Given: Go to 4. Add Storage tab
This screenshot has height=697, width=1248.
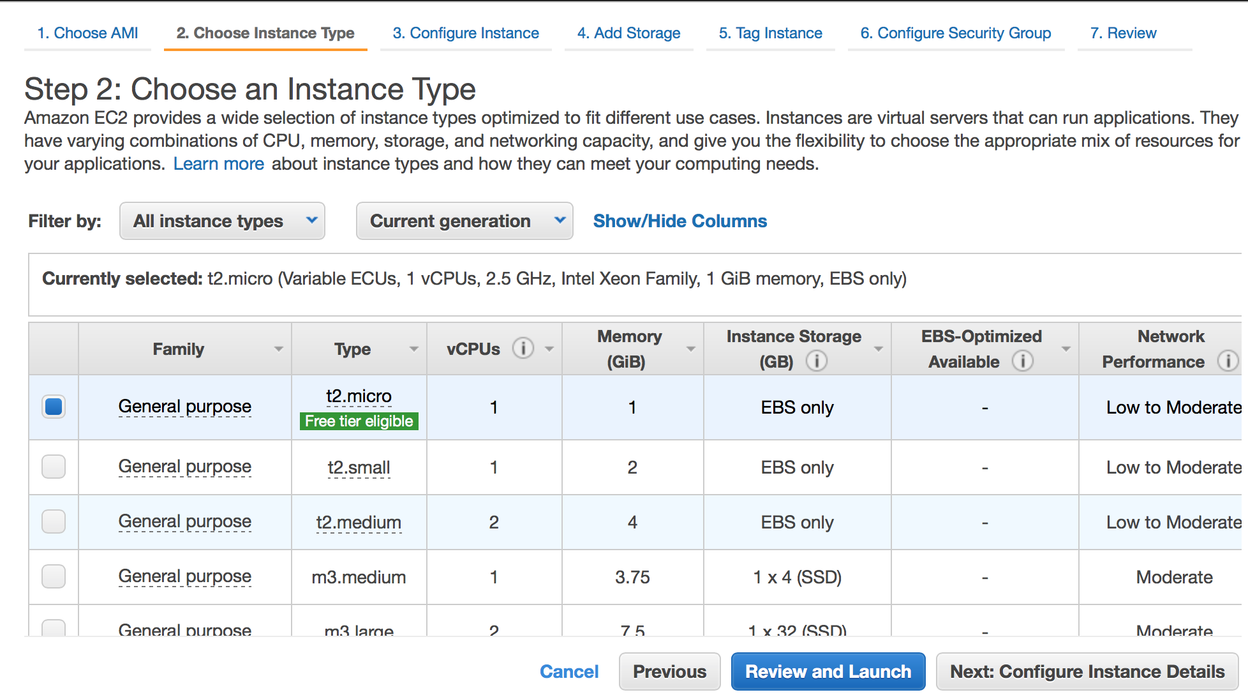Looking at the screenshot, I should (x=628, y=33).
